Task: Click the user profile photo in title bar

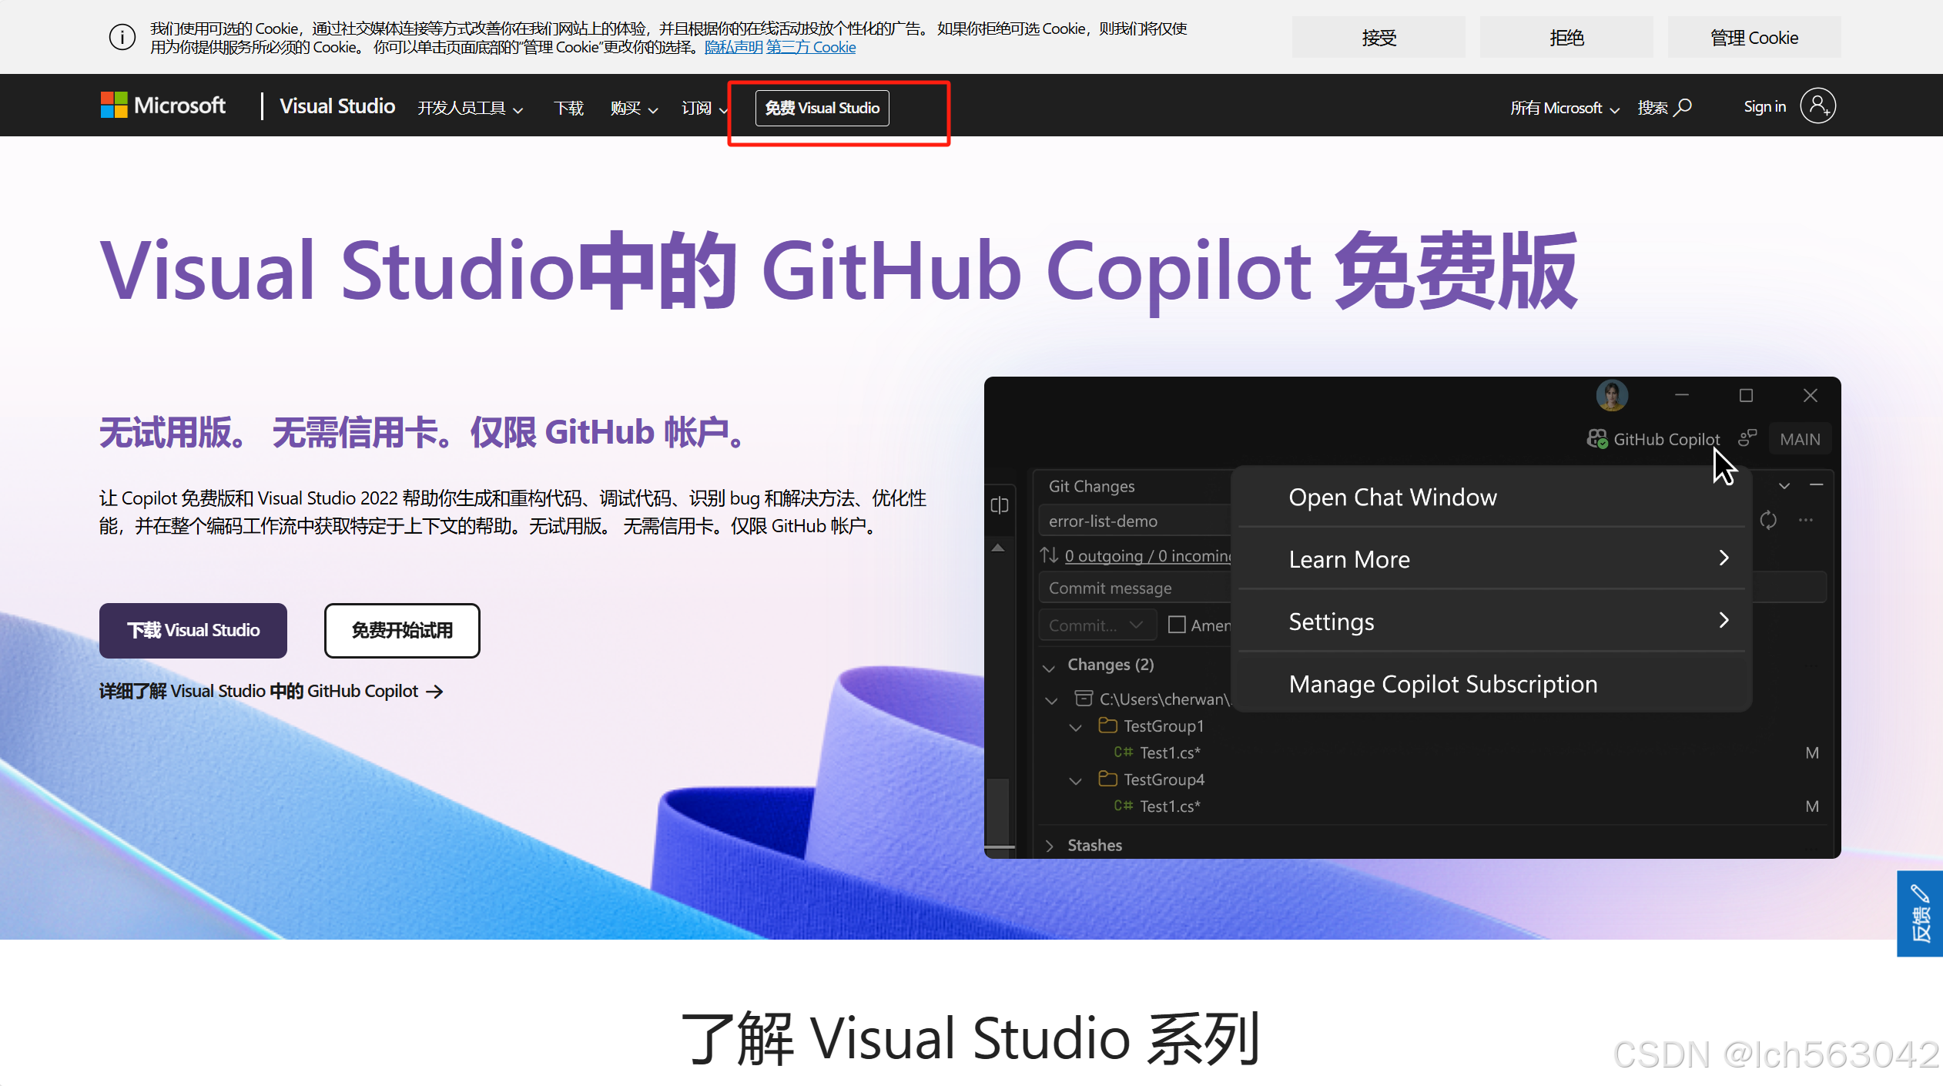Action: (1611, 396)
